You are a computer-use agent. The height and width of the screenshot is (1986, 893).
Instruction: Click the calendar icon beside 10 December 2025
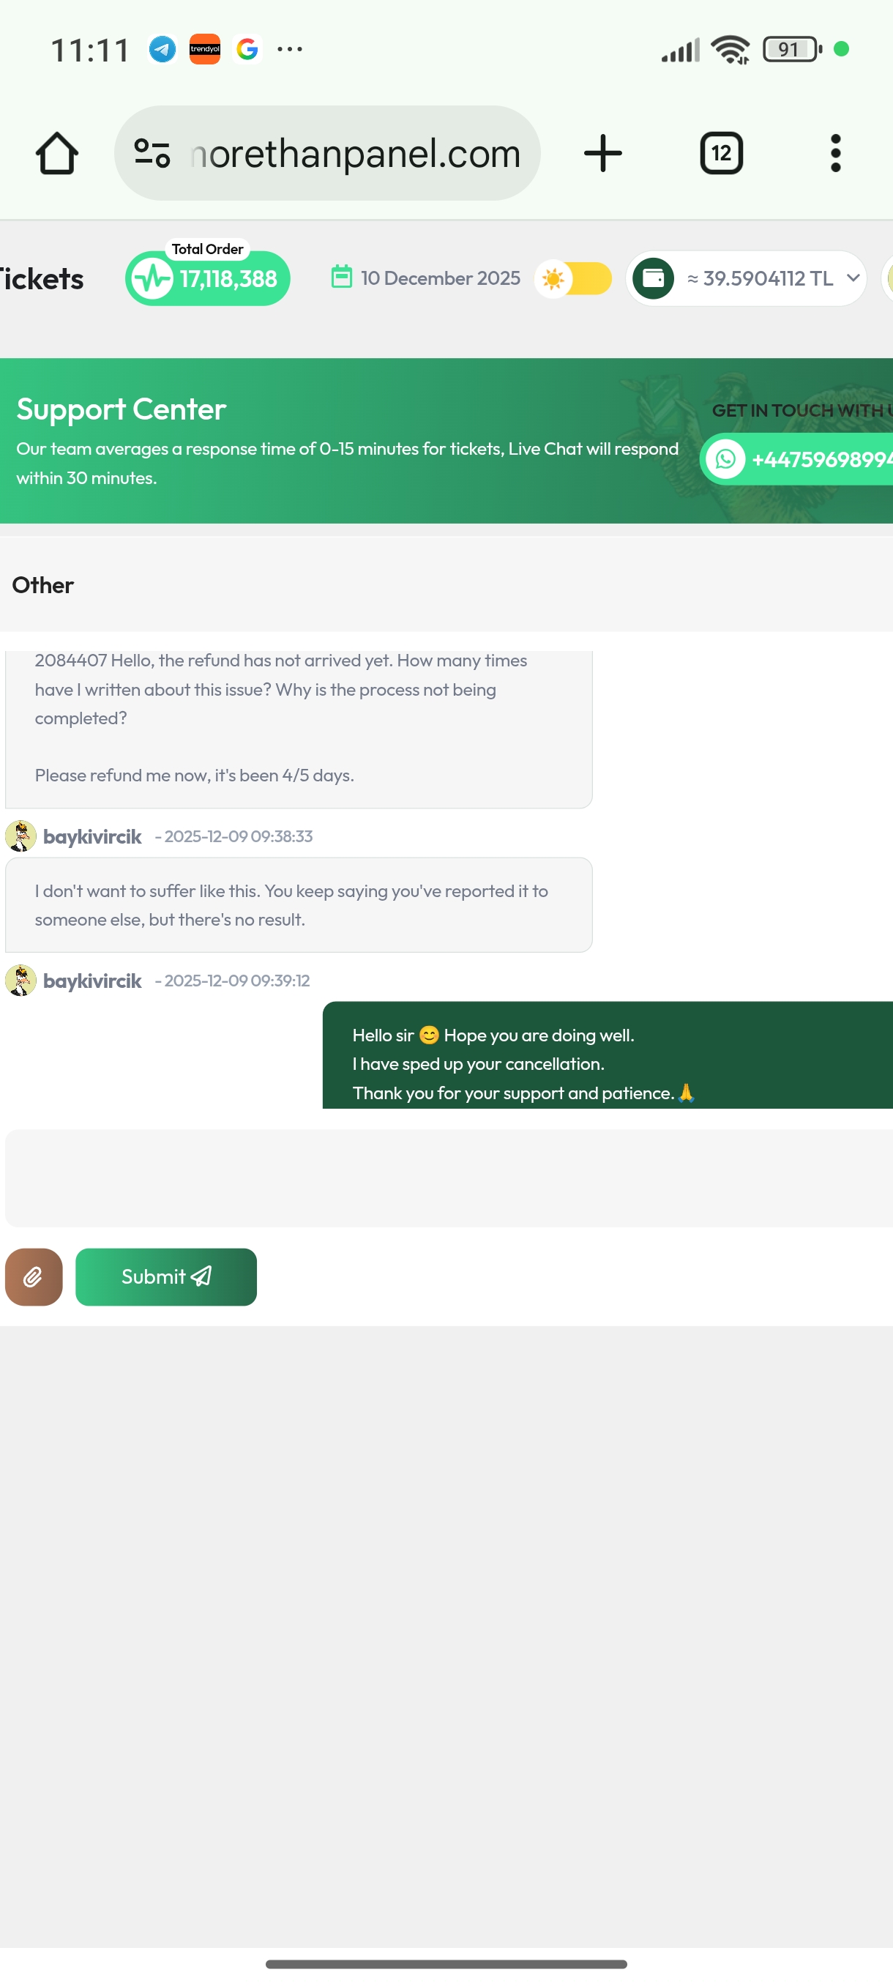341,277
